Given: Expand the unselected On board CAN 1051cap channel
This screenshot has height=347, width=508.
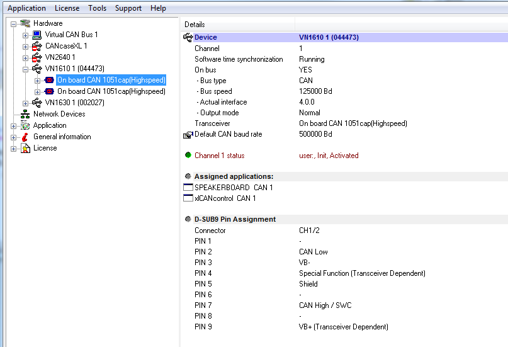Looking at the screenshot, I should 37,92.
